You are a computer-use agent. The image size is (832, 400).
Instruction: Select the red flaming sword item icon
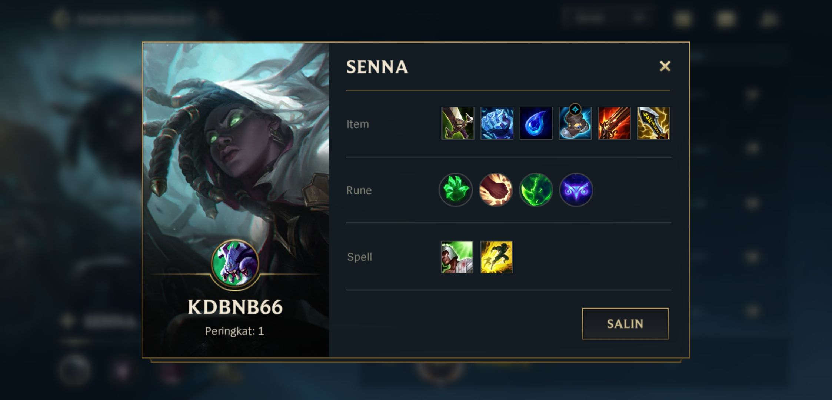point(614,123)
